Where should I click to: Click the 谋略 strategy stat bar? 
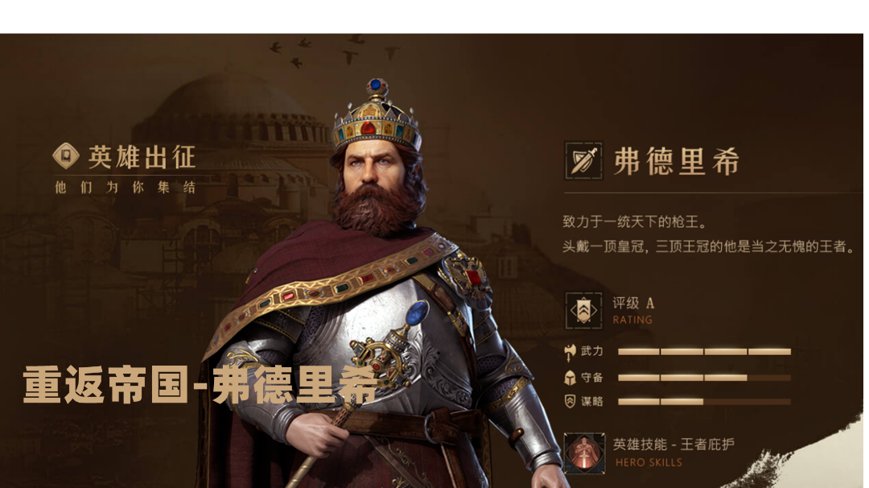pyautogui.click(x=704, y=402)
